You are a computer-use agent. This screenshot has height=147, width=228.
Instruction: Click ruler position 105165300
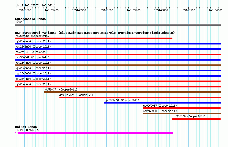pos(24,10)
